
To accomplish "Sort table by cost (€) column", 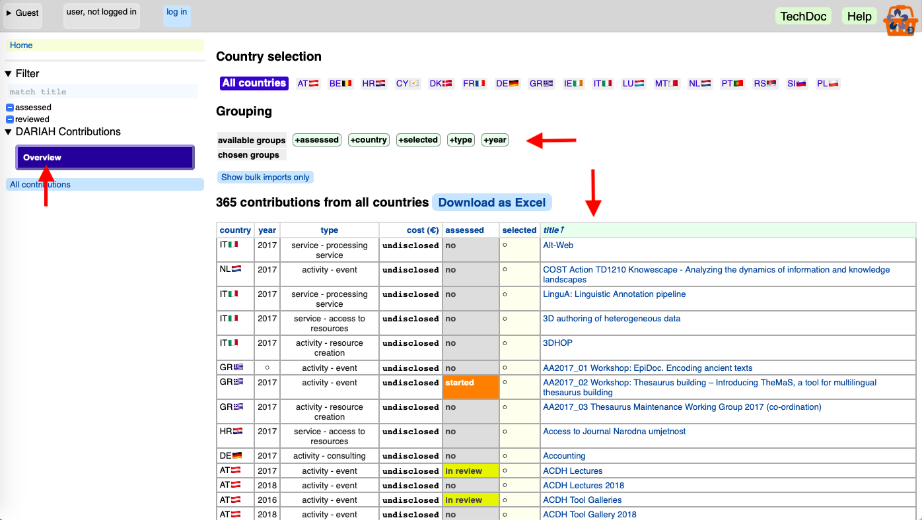I will click(x=411, y=230).
